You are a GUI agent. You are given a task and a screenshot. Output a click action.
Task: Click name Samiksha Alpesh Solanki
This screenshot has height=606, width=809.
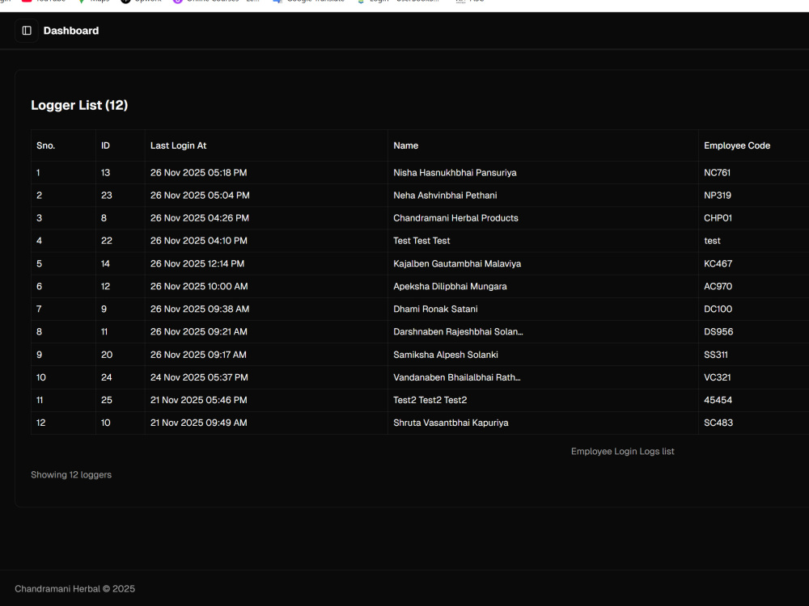coord(445,355)
